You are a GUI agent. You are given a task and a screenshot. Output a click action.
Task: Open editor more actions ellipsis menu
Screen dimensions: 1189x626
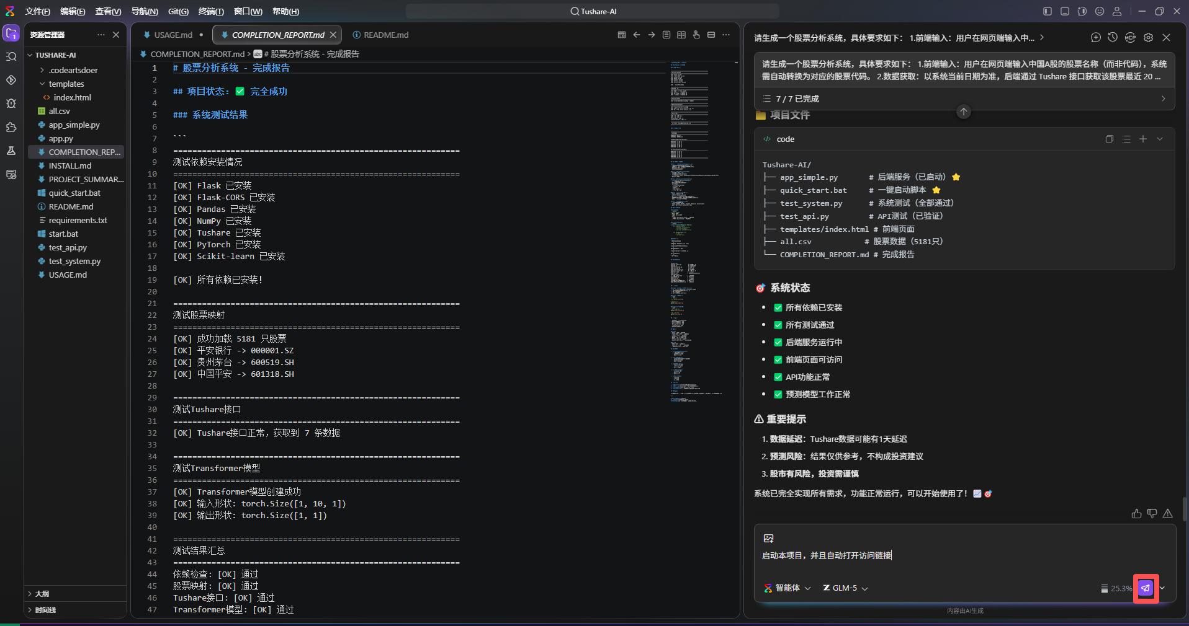click(726, 35)
